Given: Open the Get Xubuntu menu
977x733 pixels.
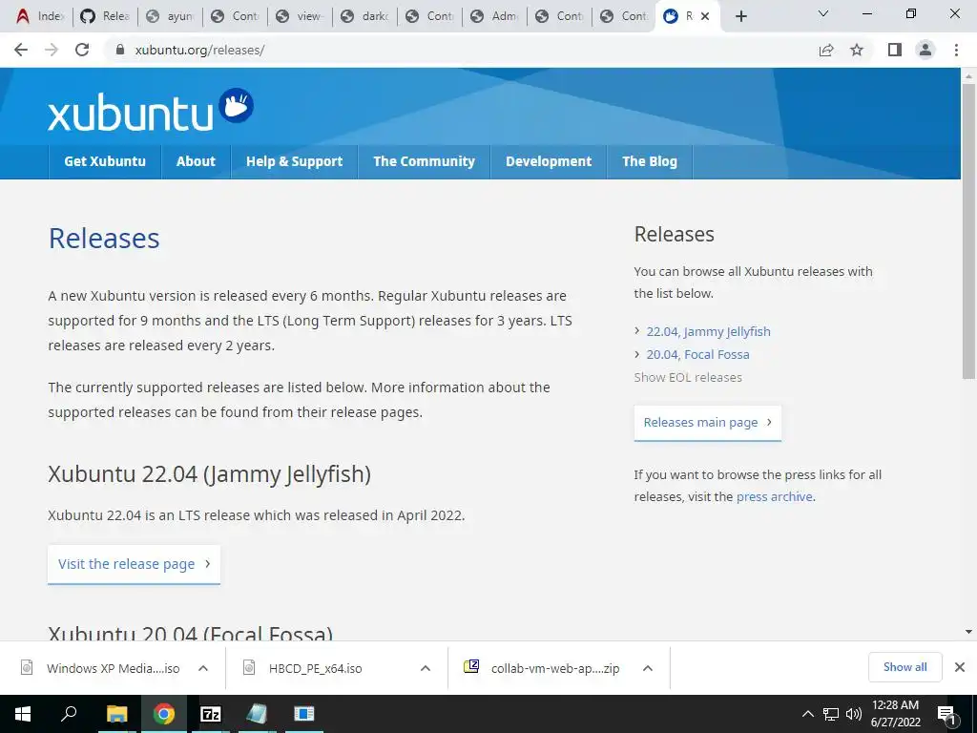Looking at the screenshot, I should [105, 161].
